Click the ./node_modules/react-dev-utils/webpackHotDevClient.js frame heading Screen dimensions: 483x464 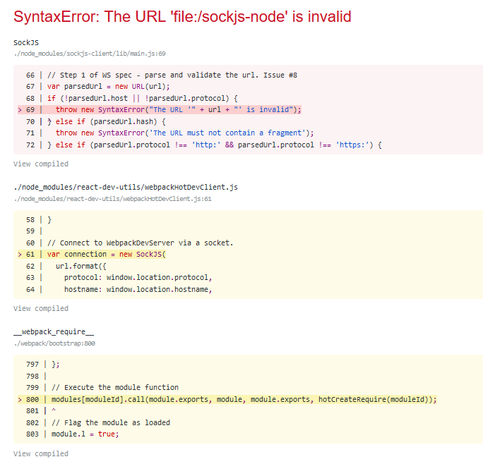pyautogui.click(x=126, y=187)
